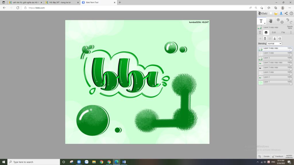Refresh the kleki.com page
The height and width of the screenshot is (165, 294).
coord(18,8)
